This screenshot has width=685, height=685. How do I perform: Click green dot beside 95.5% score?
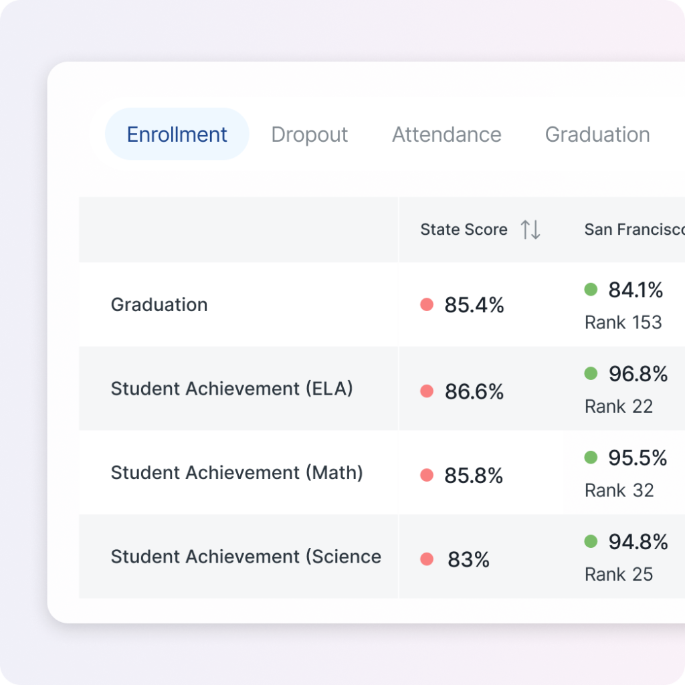pyautogui.click(x=591, y=458)
